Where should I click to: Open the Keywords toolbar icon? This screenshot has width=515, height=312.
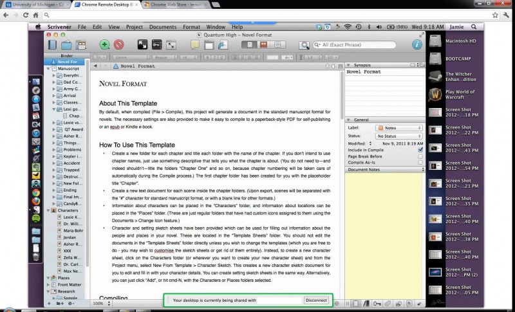tap(156, 44)
